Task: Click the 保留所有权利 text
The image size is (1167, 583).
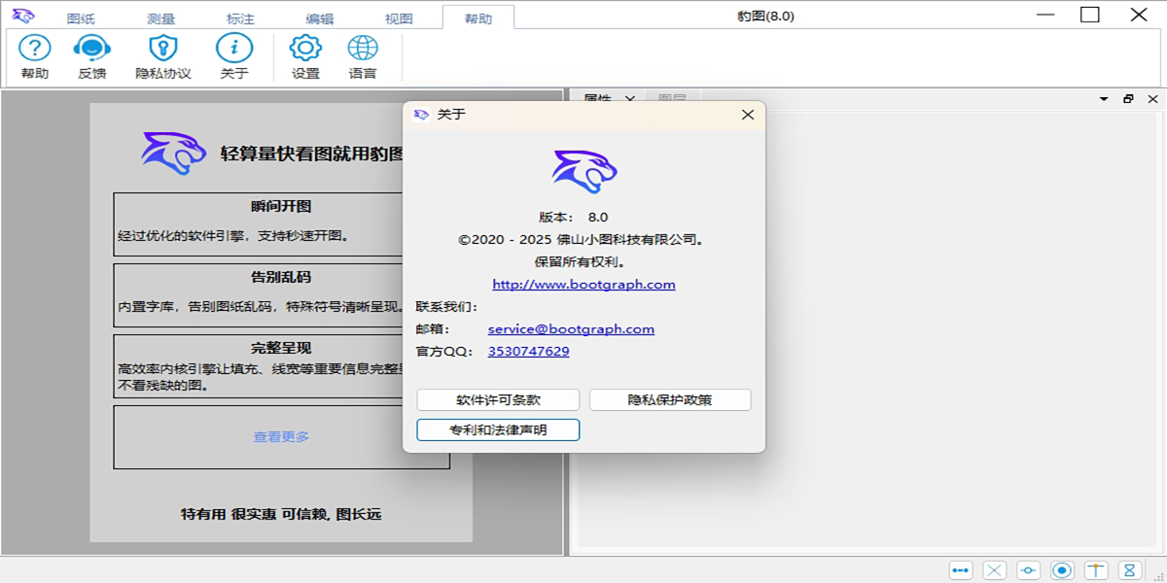Action: pyautogui.click(x=580, y=262)
